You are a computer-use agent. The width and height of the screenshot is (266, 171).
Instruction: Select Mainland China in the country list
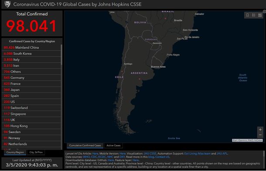pyautogui.click(x=31, y=48)
